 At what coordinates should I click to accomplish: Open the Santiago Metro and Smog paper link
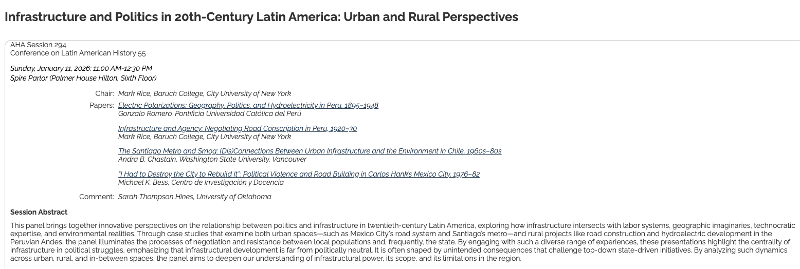coord(310,151)
